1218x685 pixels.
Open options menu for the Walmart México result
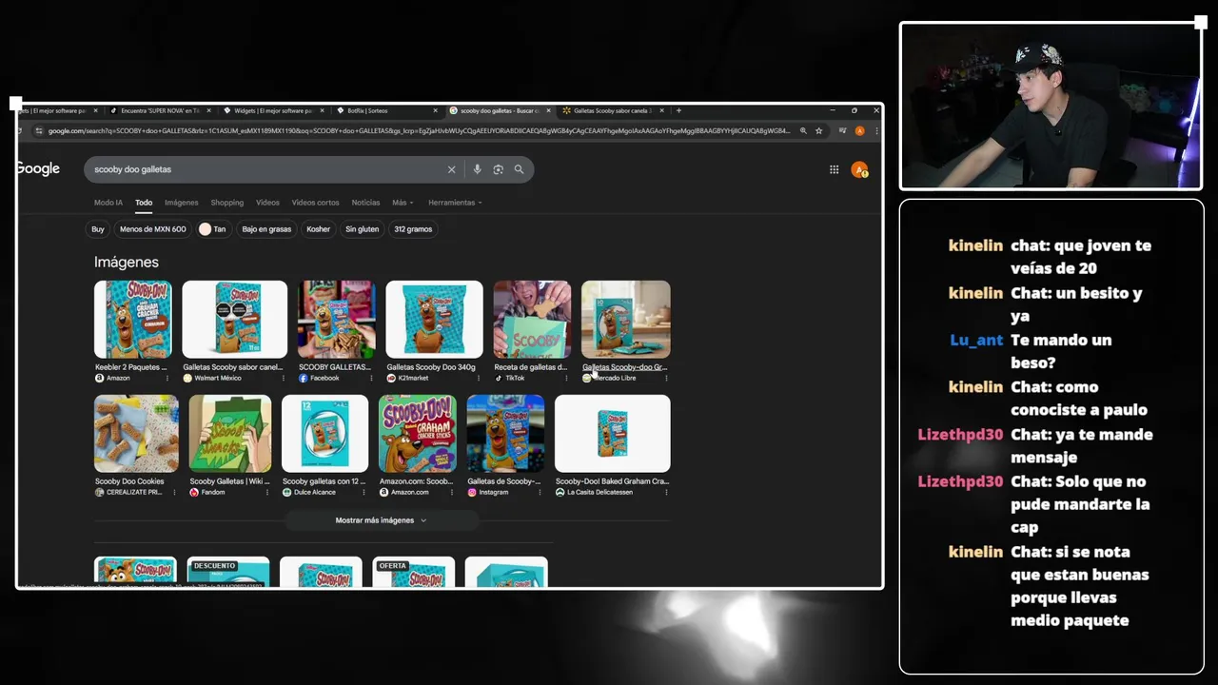click(283, 378)
